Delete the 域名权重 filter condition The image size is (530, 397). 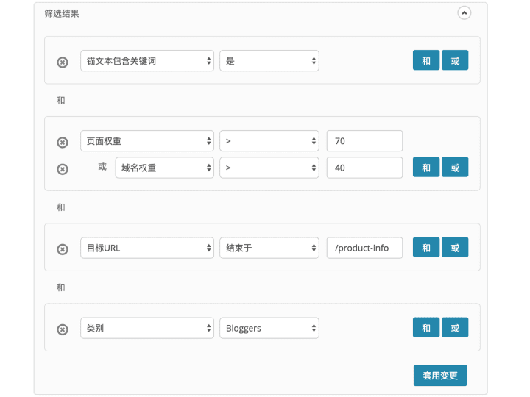(x=63, y=169)
